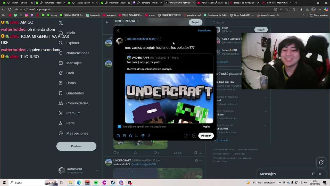This screenshot has width=330, height=186.
Task: Open a new browser tab
Action: point(296,3)
